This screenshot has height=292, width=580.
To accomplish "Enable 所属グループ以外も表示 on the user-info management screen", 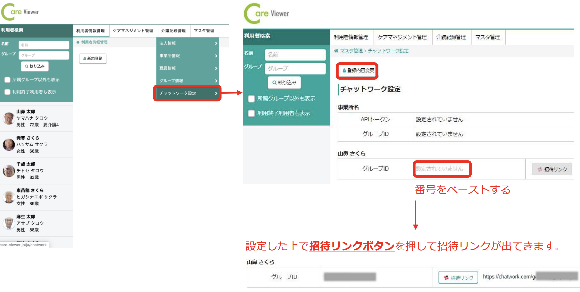I will pyautogui.click(x=7, y=80).
